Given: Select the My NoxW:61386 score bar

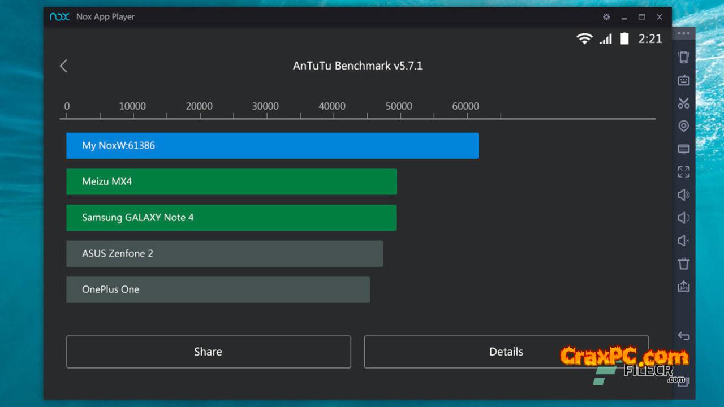Looking at the screenshot, I should coord(272,146).
